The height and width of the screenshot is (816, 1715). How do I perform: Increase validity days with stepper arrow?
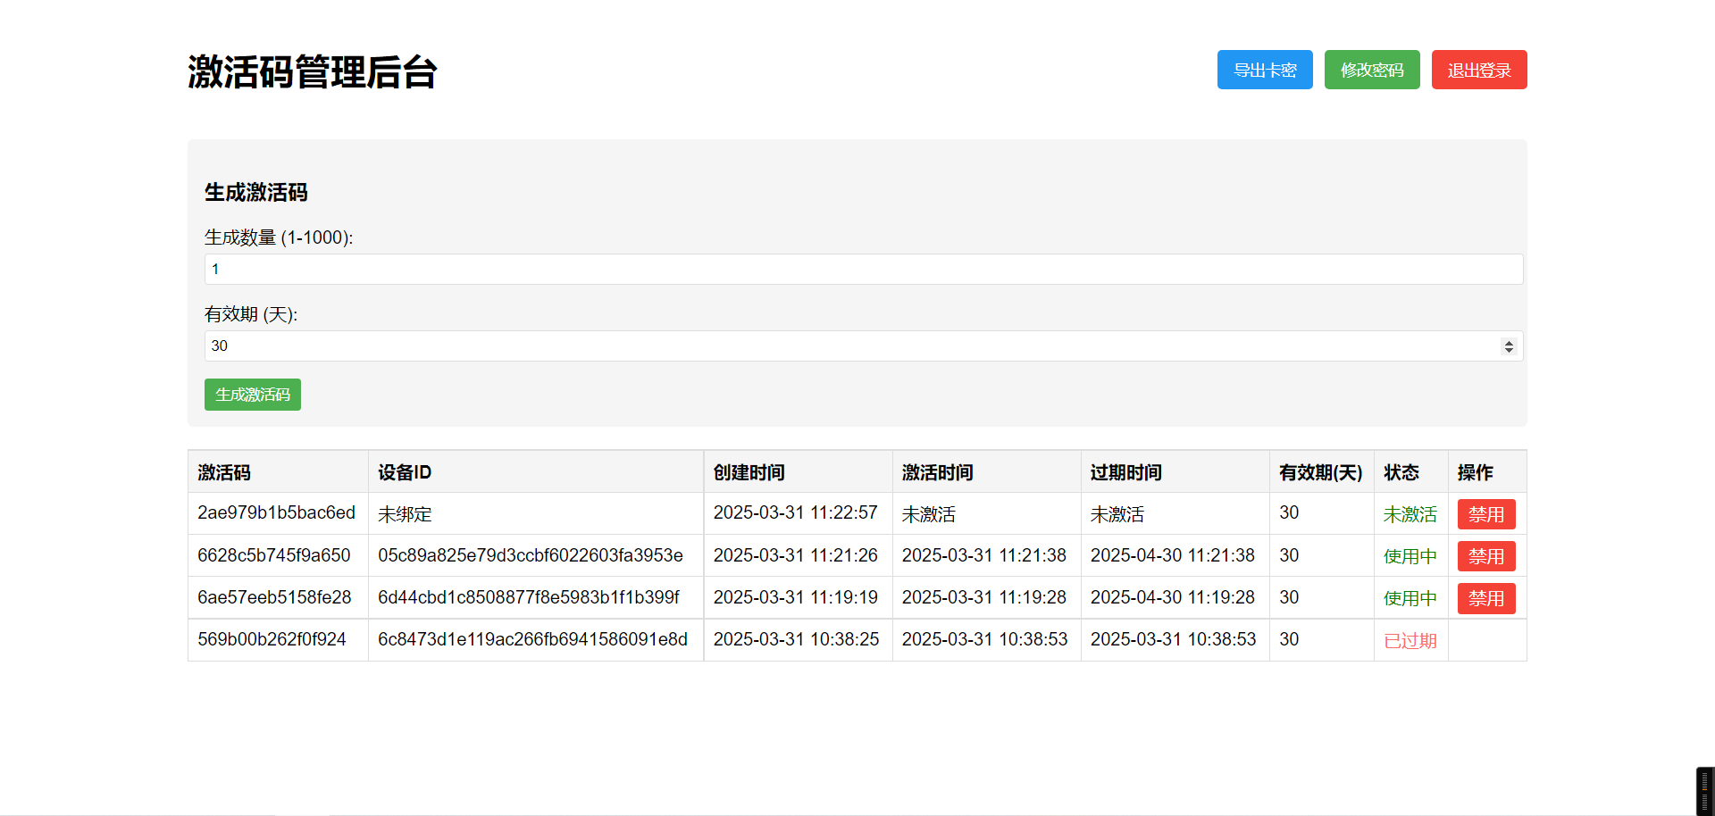[x=1509, y=342]
